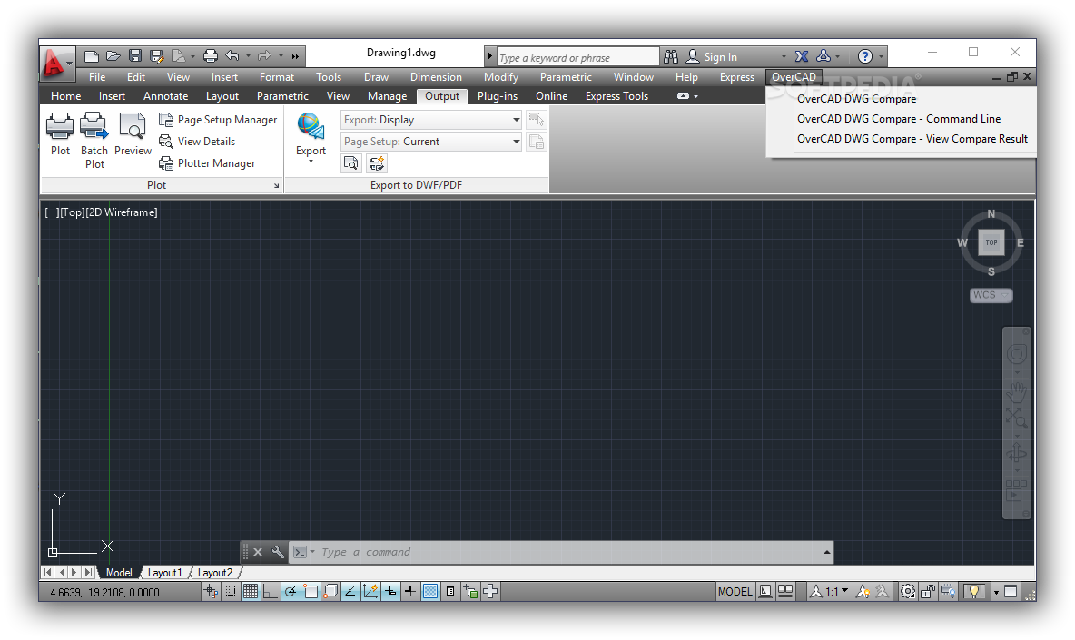Expand the Plot panel dialog launcher arrow

point(276,186)
